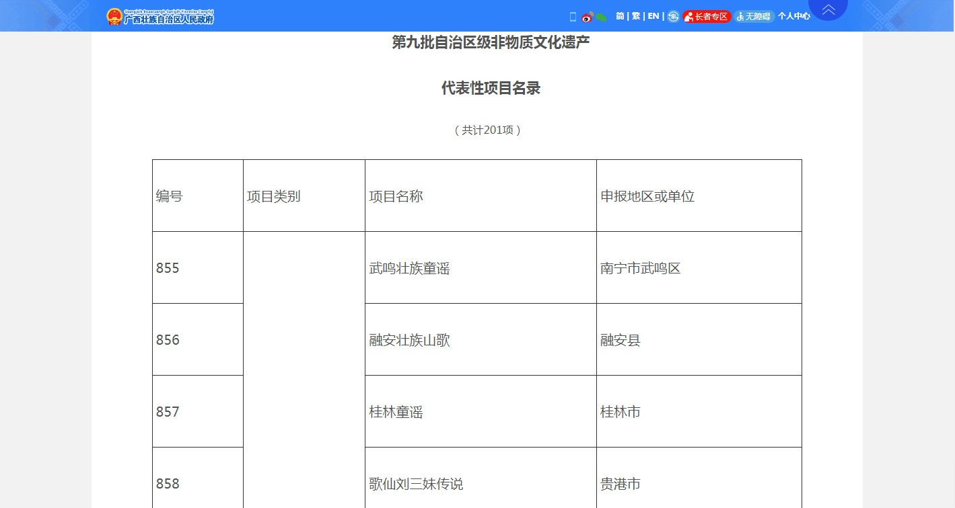Open the WeChat icon
955x508 pixels.
click(x=602, y=17)
